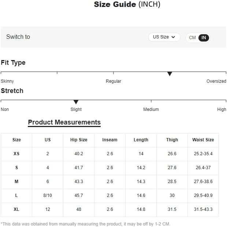Click the Oversized fit label
Viewport: 227px width, 227px height.
point(216,81)
